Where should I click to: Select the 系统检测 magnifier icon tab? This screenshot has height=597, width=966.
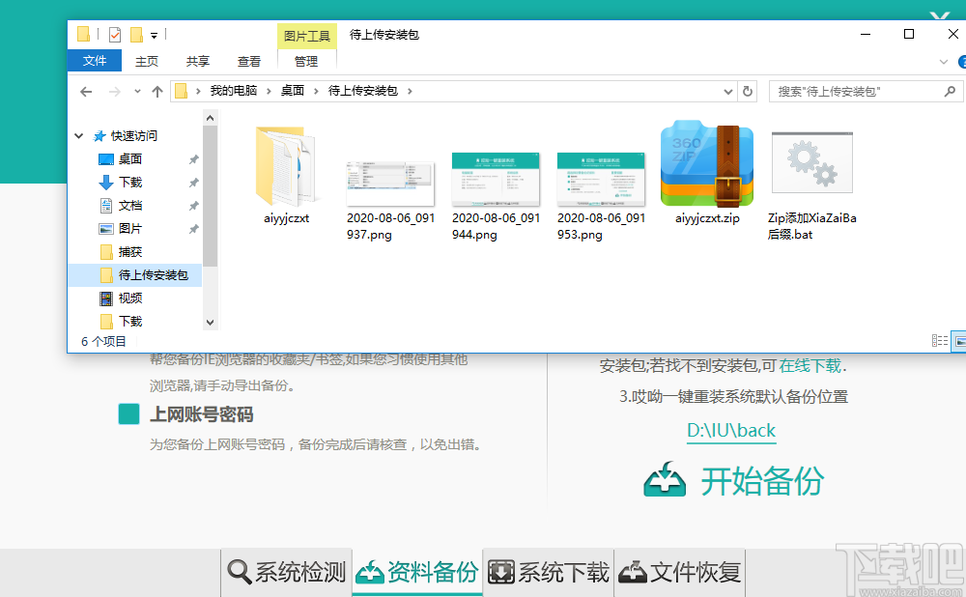point(239,572)
